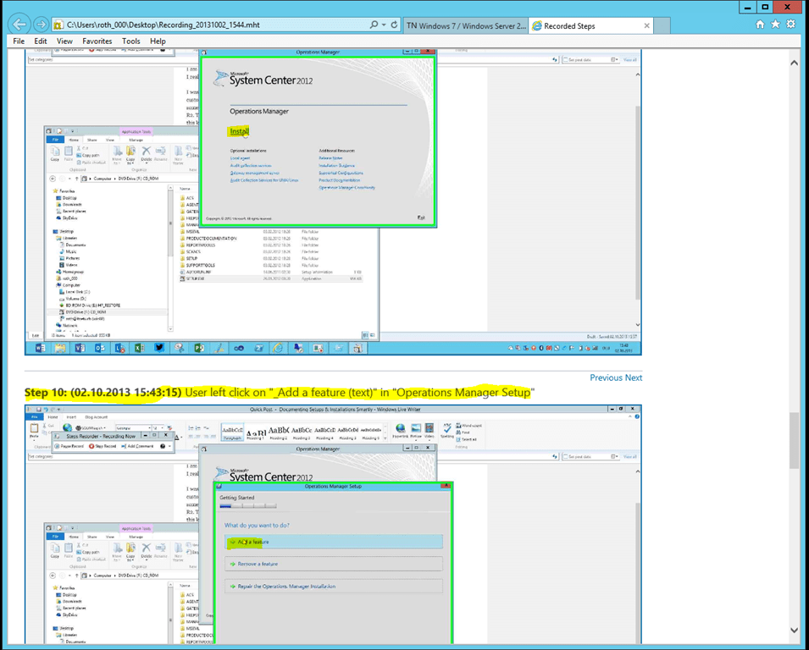Open a new tab with the blank tab button
The width and height of the screenshot is (809, 650).
coord(662,25)
